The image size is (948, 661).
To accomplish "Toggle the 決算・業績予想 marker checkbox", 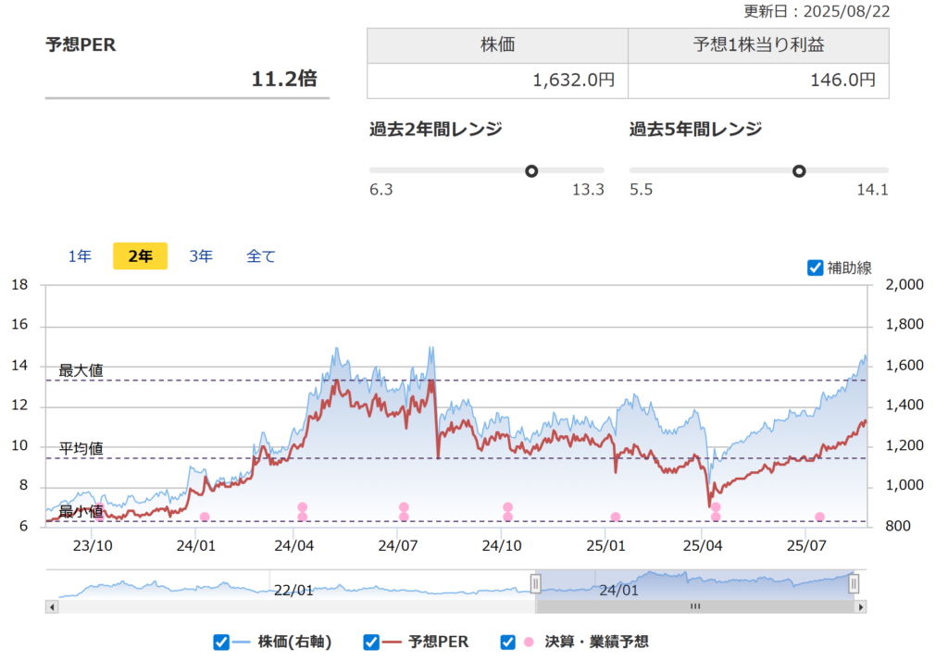I will coord(508,642).
